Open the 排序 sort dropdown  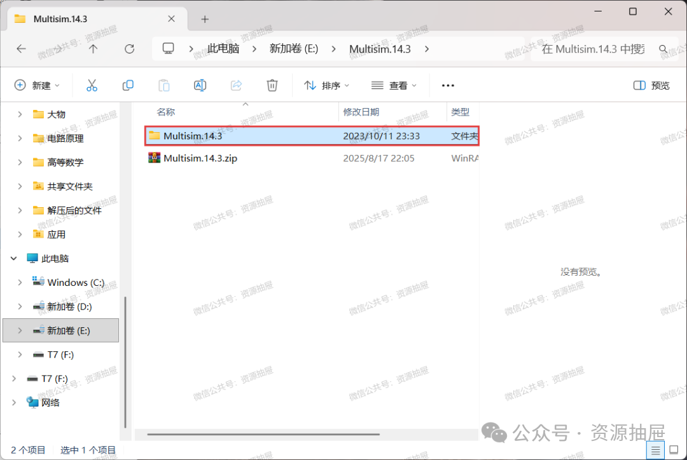coord(326,85)
